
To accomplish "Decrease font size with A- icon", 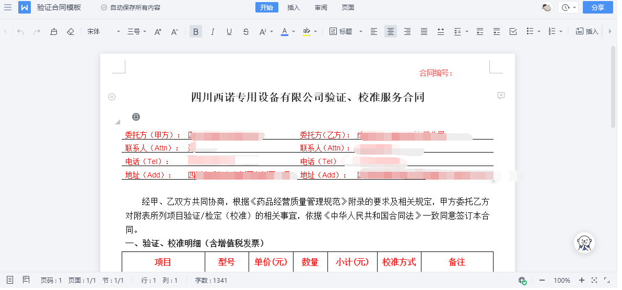I will [174, 32].
